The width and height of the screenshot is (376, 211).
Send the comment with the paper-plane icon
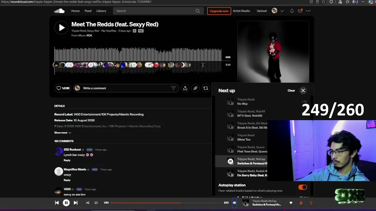tap(173, 88)
